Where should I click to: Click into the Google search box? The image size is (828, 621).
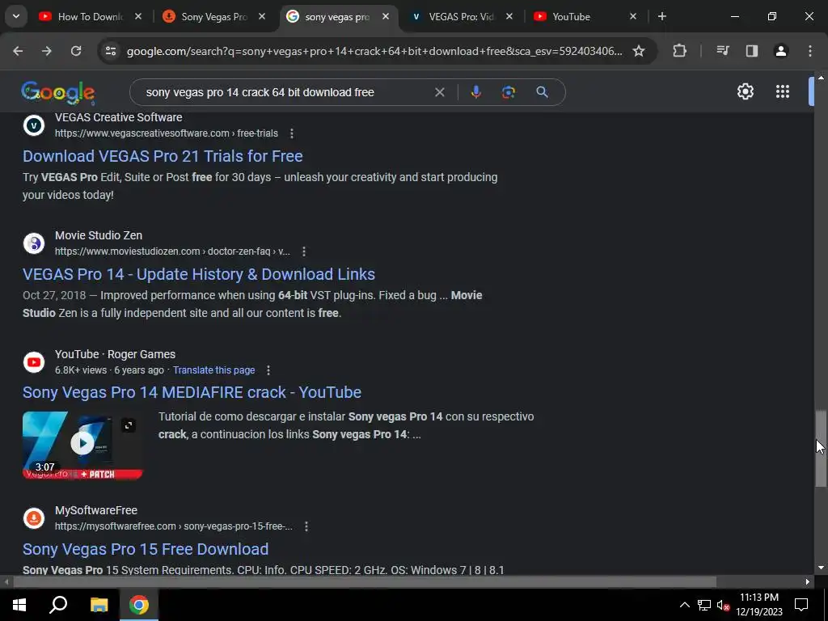click(x=285, y=92)
